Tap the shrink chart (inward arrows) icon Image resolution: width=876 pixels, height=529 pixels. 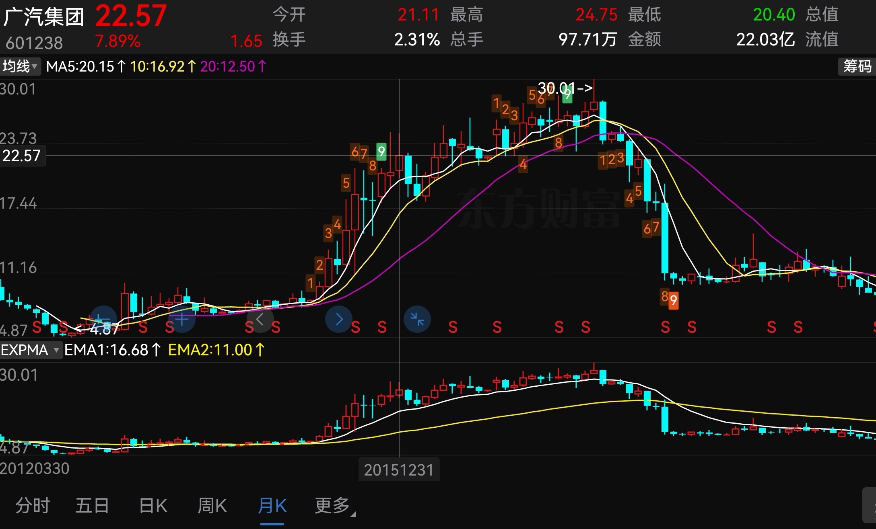point(417,319)
